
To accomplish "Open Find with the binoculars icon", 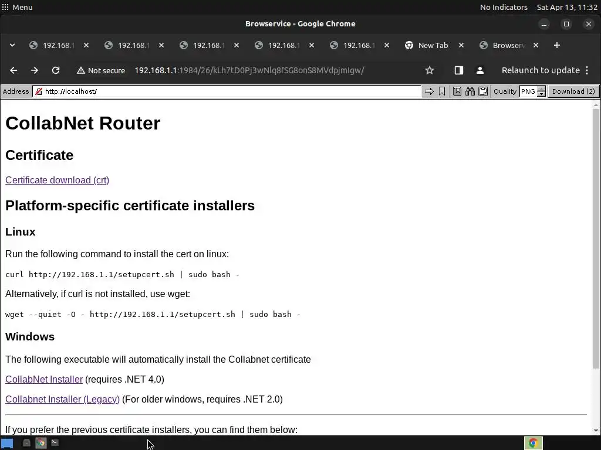I will point(470,91).
